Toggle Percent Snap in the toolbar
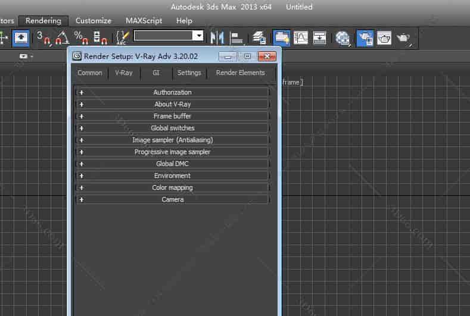Viewport: 470px width, 316px height. [x=81, y=37]
